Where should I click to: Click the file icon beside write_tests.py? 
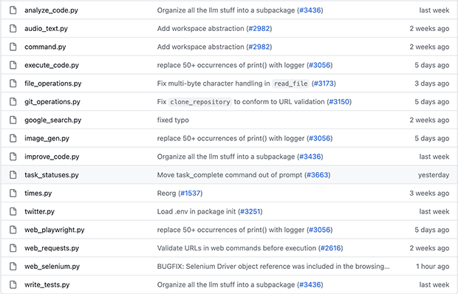13,284
